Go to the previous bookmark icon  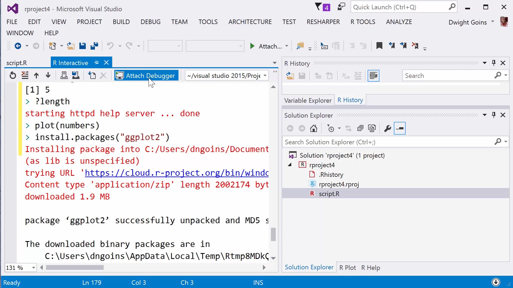pos(392,46)
